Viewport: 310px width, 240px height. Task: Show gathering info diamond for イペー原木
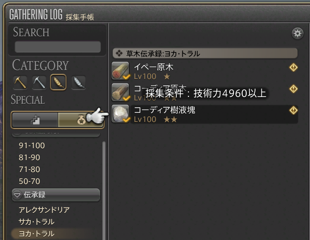(x=293, y=67)
